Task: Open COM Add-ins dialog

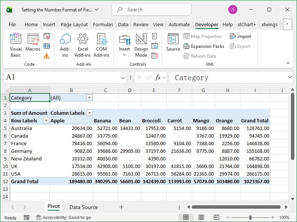Action: tap(101, 45)
